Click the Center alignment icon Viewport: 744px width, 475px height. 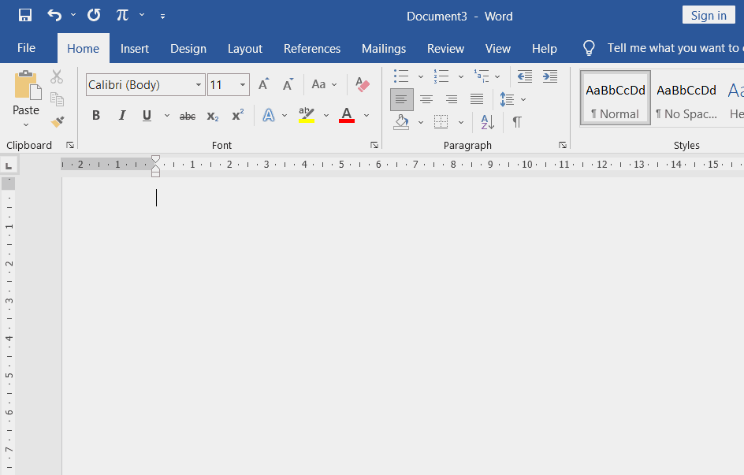pyautogui.click(x=426, y=99)
